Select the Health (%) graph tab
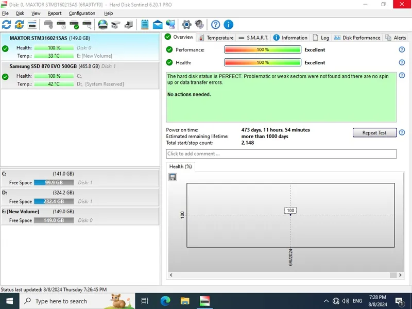The image size is (412, 309). coord(181,166)
